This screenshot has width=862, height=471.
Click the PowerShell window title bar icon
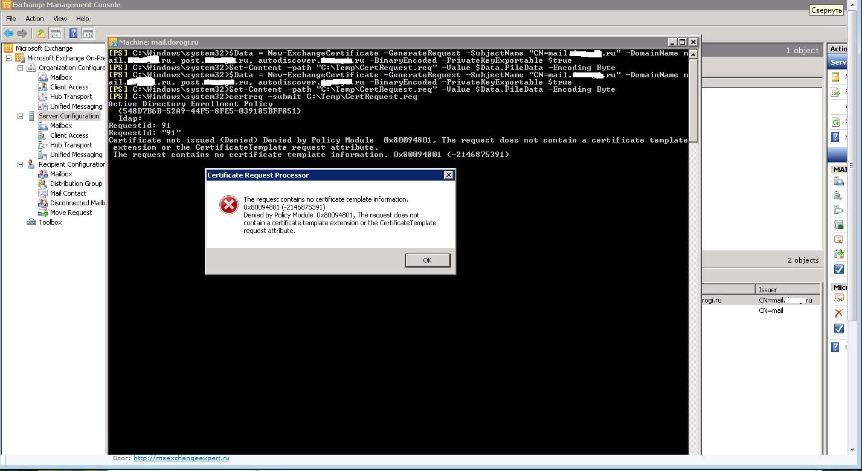[x=113, y=42]
